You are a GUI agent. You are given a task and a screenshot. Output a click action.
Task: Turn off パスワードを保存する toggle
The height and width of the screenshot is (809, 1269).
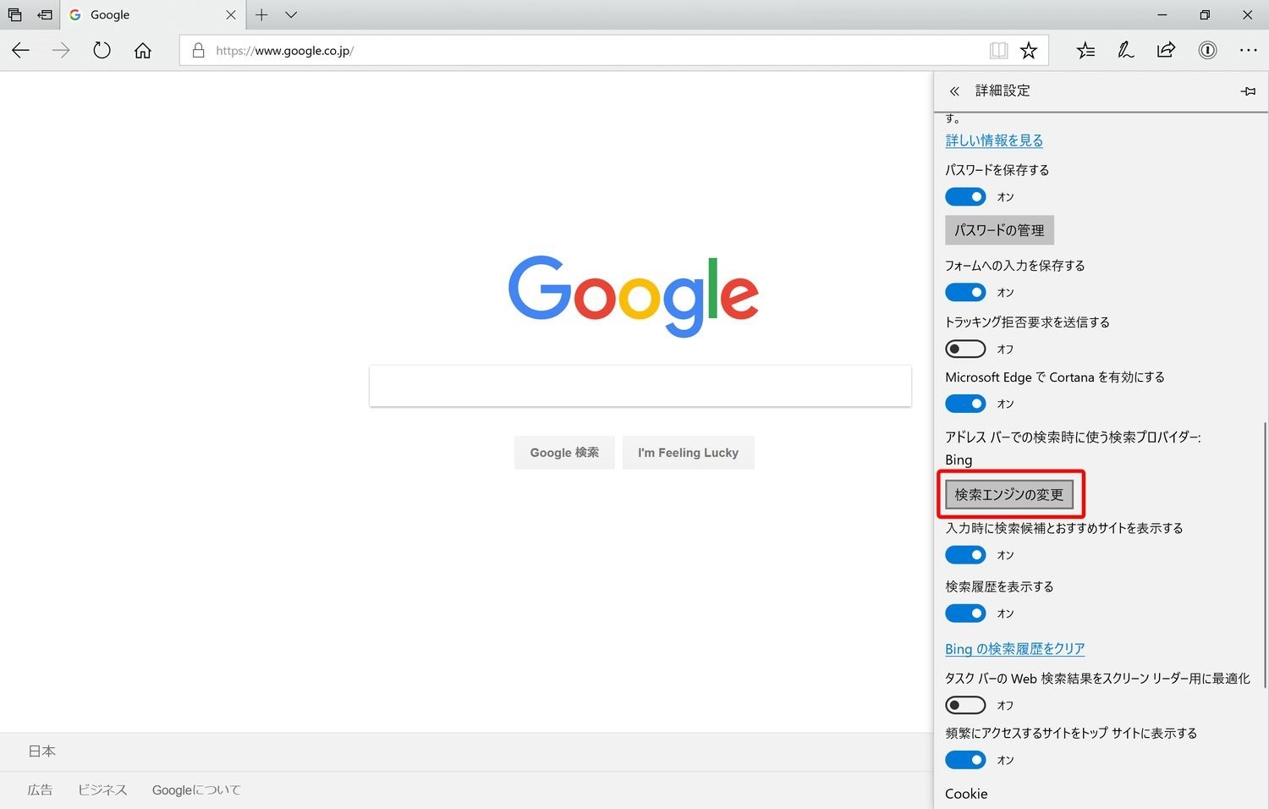point(965,196)
